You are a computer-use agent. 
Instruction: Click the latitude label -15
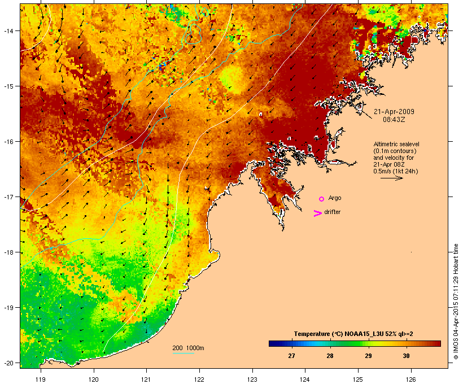pyautogui.click(x=8, y=86)
